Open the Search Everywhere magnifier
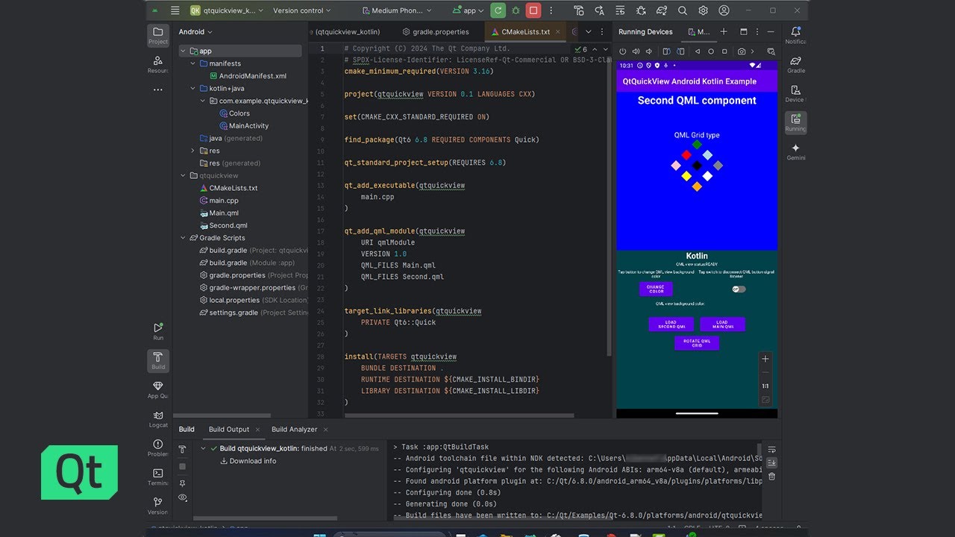 point(683,10)
